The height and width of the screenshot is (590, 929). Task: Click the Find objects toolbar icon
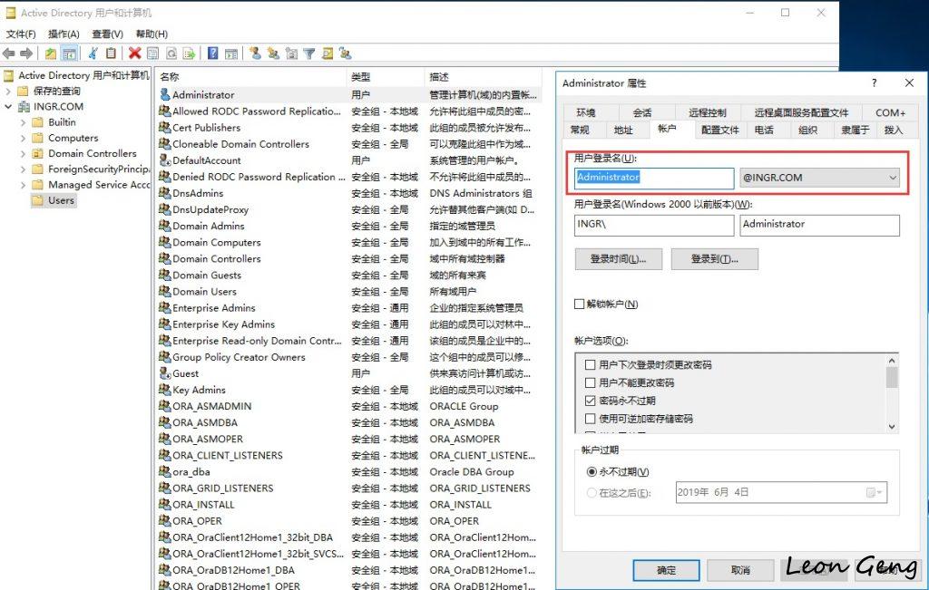[x=328, y=53]
